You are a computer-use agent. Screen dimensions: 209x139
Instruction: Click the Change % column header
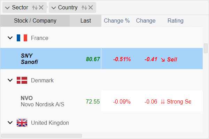[x=117, y=21]
